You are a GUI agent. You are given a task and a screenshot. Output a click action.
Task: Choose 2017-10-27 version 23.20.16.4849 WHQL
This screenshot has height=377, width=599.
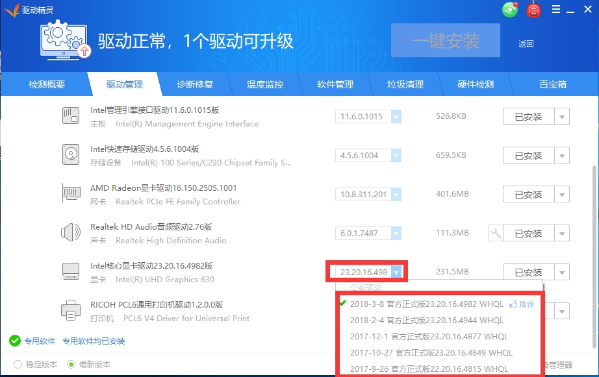(x=431, y=352)
